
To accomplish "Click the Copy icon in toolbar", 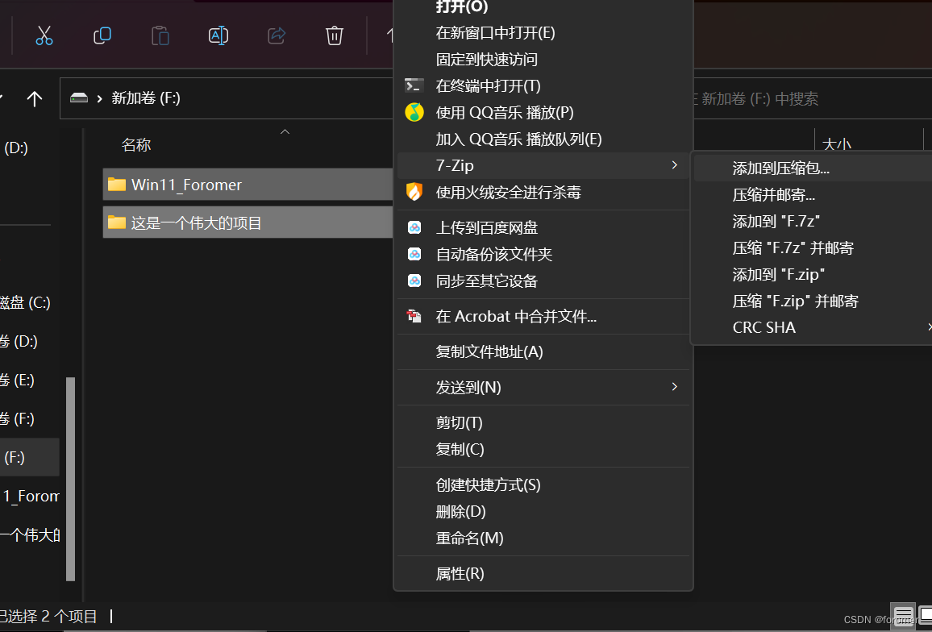I will click(102, 35).
